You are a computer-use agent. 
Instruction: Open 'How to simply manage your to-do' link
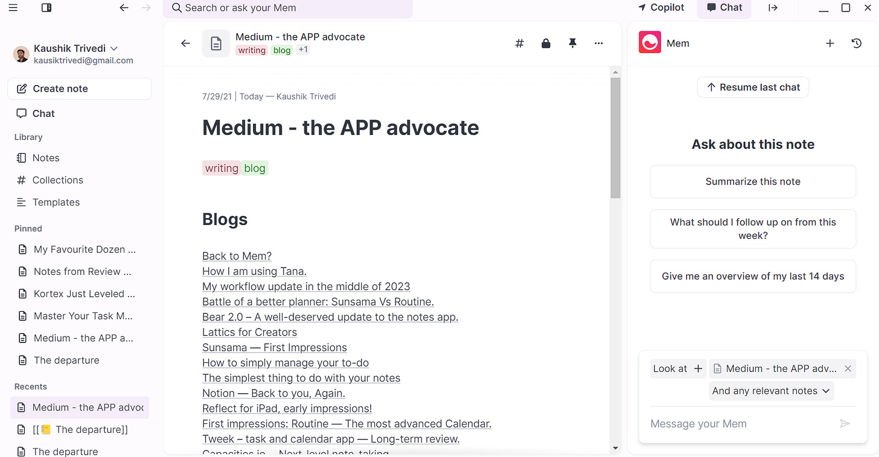click(286, 363)
